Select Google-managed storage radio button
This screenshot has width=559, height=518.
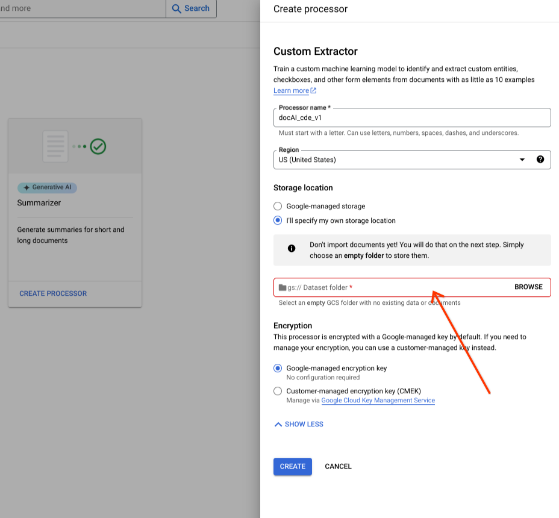(x=278, y=206)
